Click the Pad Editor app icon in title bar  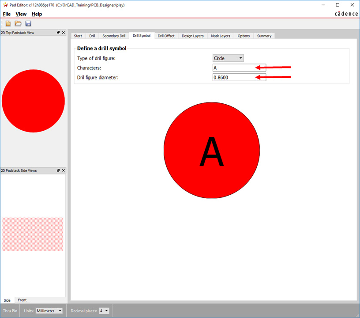coord(5,5)
